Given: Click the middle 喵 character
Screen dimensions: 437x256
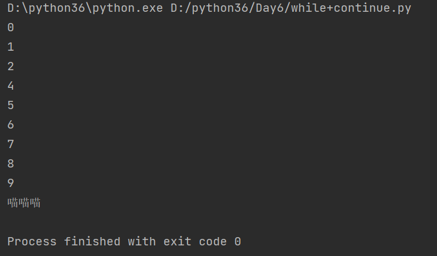Looking at the screenshot, I should coord(24,203).
